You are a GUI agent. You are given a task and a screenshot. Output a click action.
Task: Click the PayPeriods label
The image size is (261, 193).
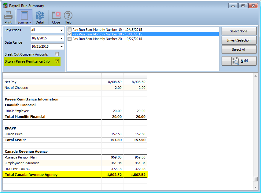coord(13,30)
